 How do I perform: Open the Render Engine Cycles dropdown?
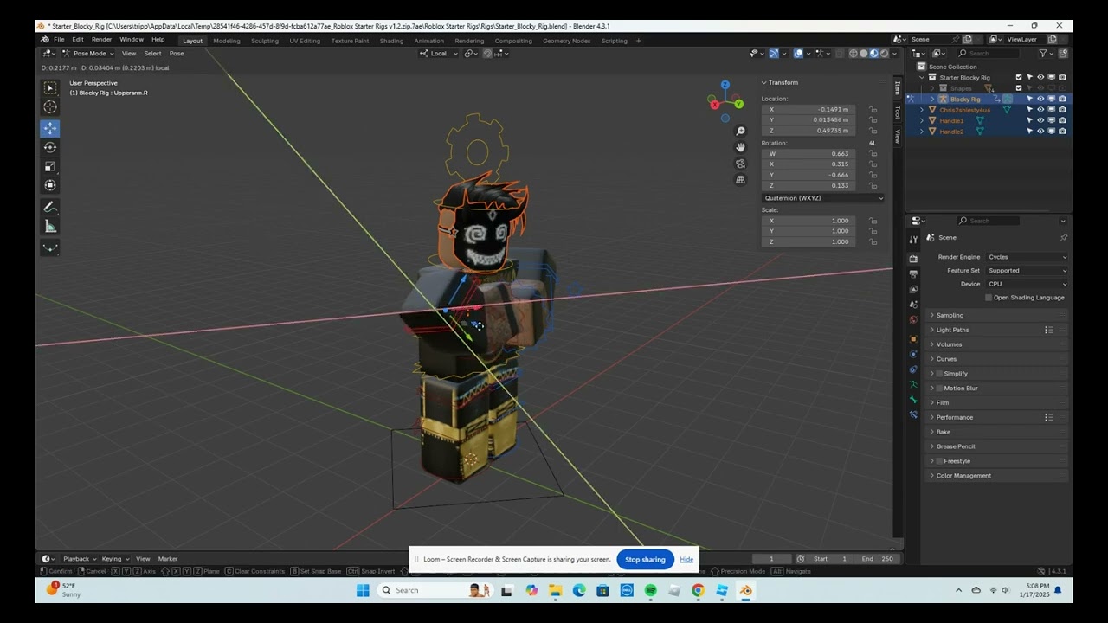coord(1027,257)
